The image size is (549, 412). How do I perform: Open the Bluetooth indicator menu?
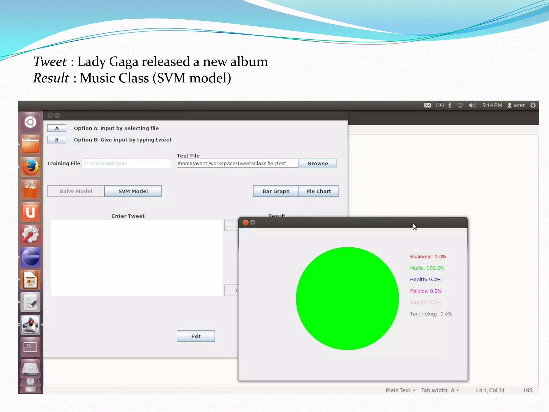coord(450,105)
